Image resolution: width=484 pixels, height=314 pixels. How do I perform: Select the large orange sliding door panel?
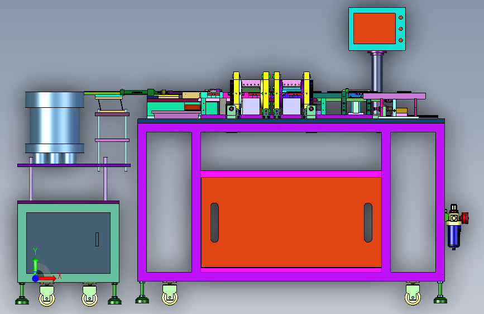[291, 222]
